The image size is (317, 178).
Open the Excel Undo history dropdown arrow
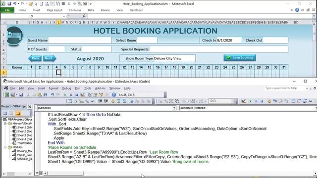(18, 3)
